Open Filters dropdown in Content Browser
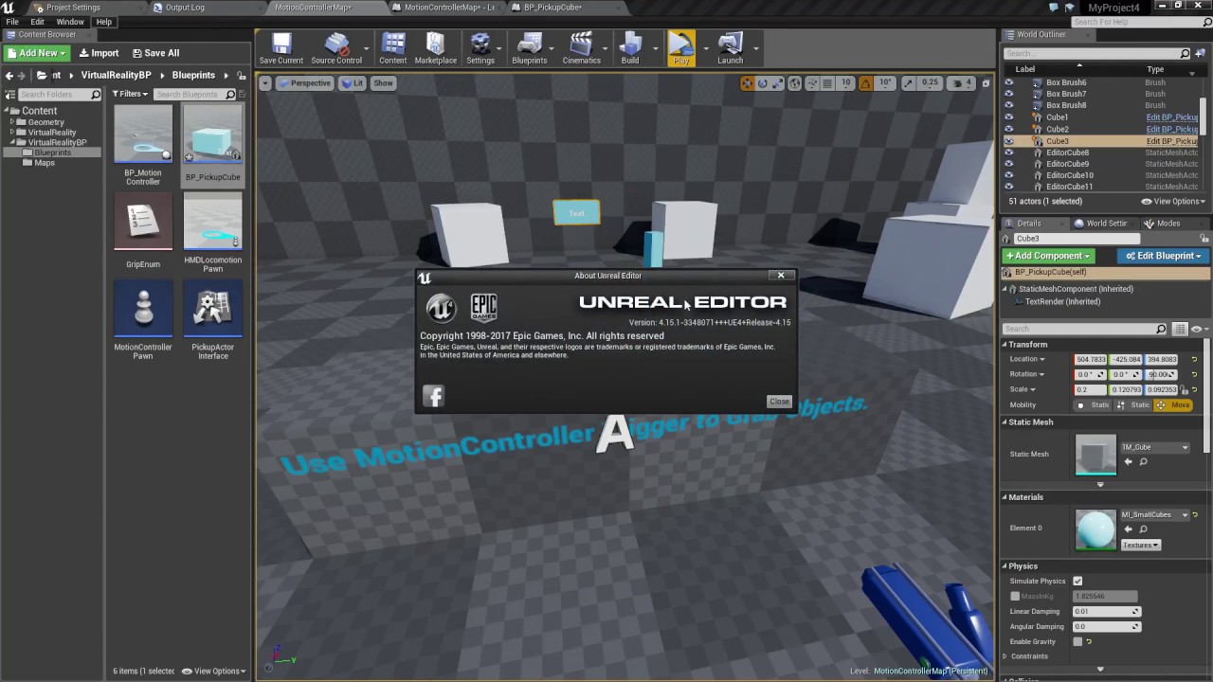The width and height of the screenshot is (1213, 682). click(x=131, y=94)
